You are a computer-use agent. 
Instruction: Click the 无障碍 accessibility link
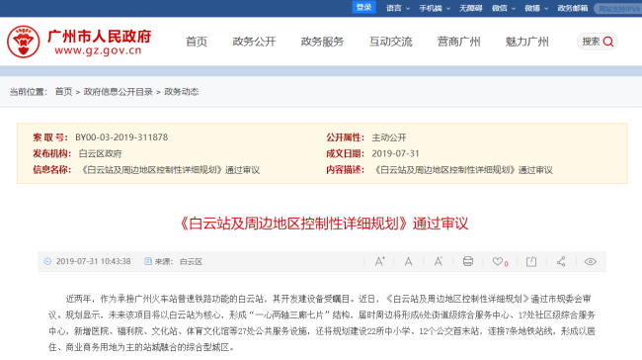(470, 8)
